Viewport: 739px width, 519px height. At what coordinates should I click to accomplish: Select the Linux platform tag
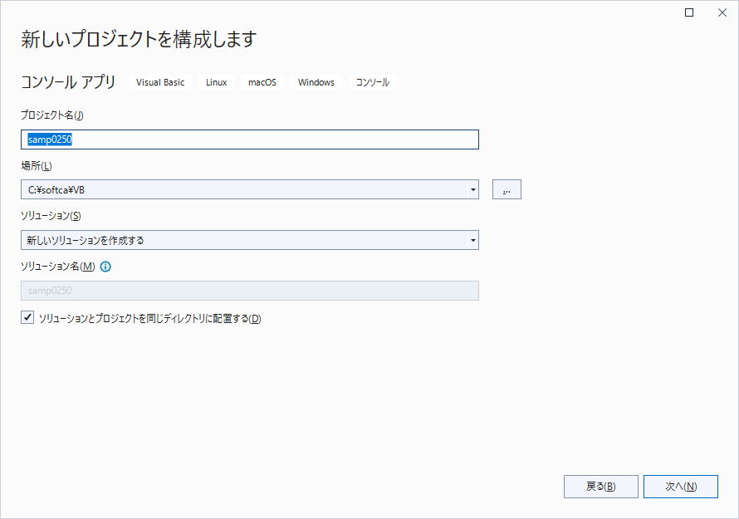pos(216,82)
